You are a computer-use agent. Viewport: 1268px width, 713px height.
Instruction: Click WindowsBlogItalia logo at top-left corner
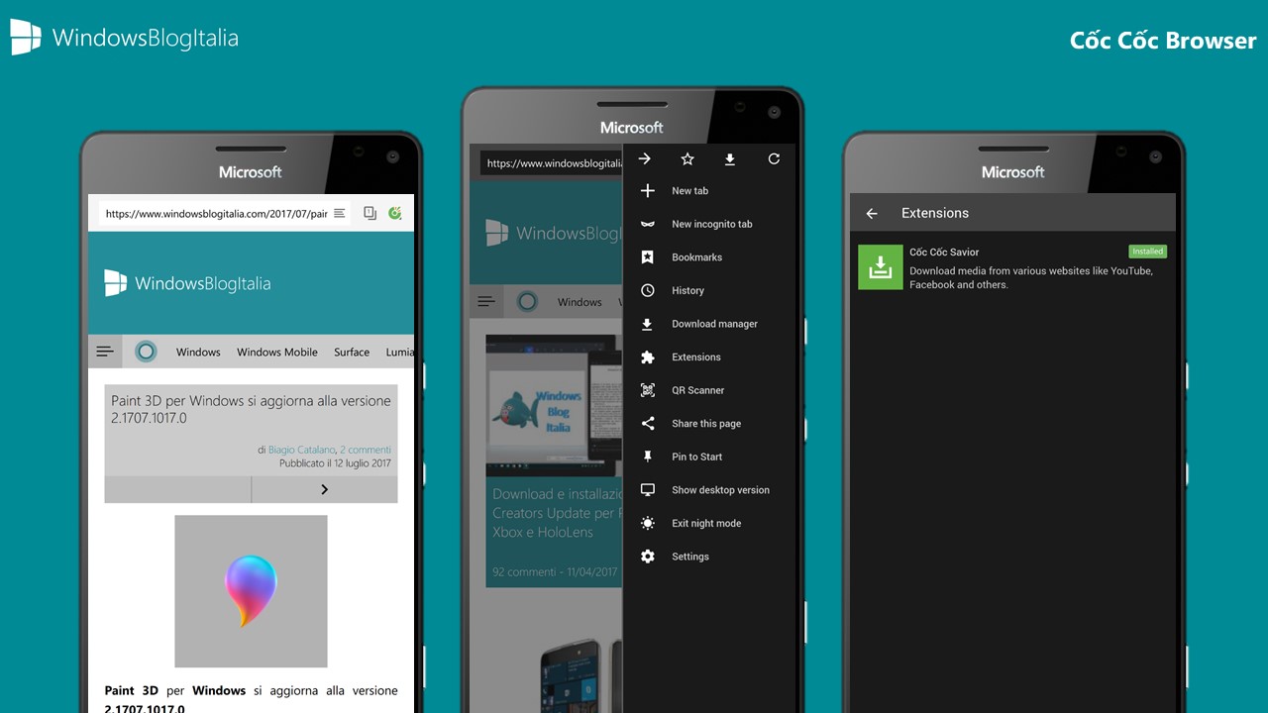point(124,38)
